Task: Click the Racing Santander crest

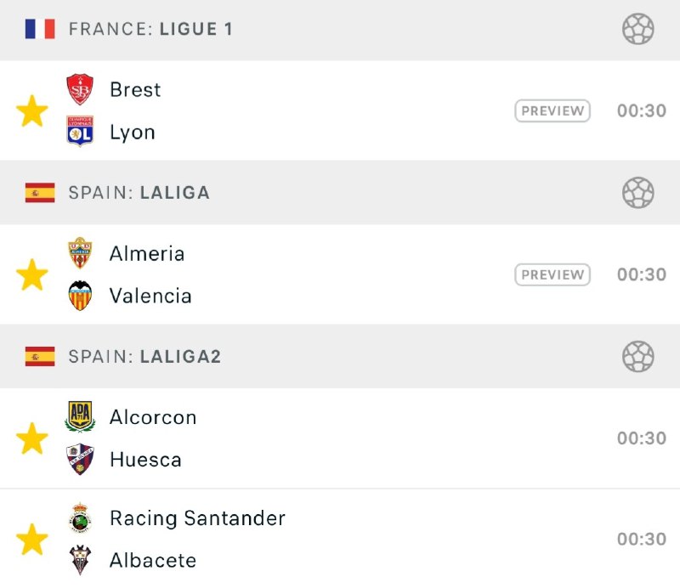Action: (x=80, y=518)
